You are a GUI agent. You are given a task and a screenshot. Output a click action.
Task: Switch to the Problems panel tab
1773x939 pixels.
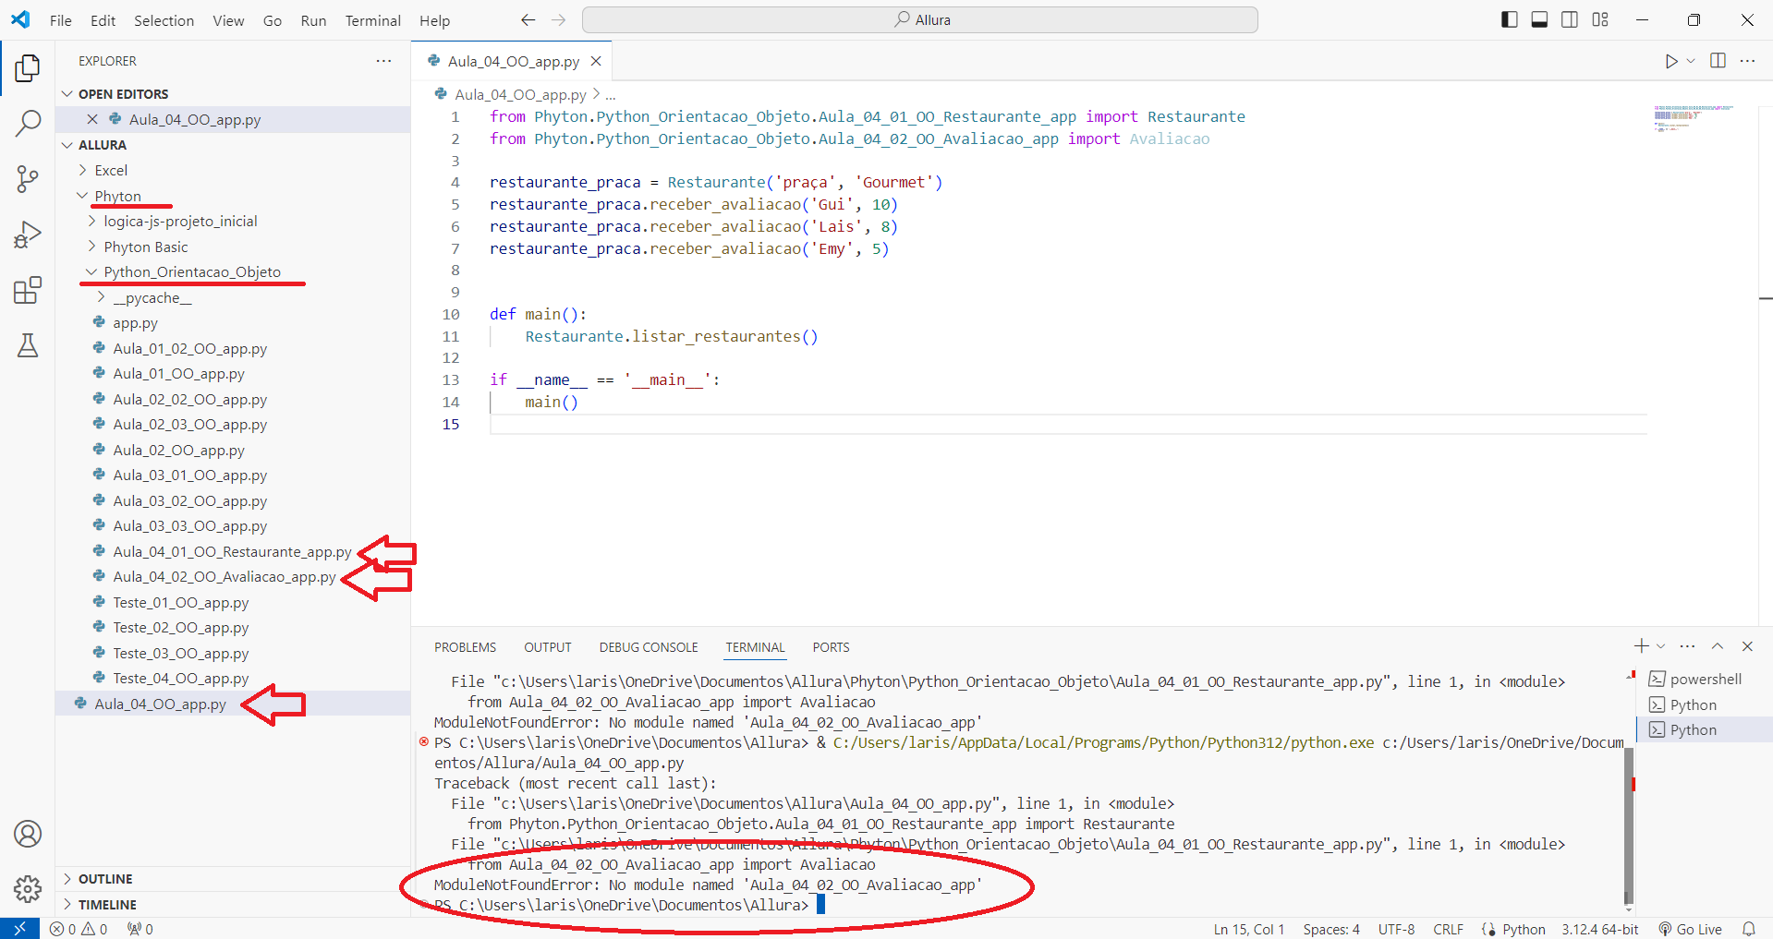pos(466,647)
